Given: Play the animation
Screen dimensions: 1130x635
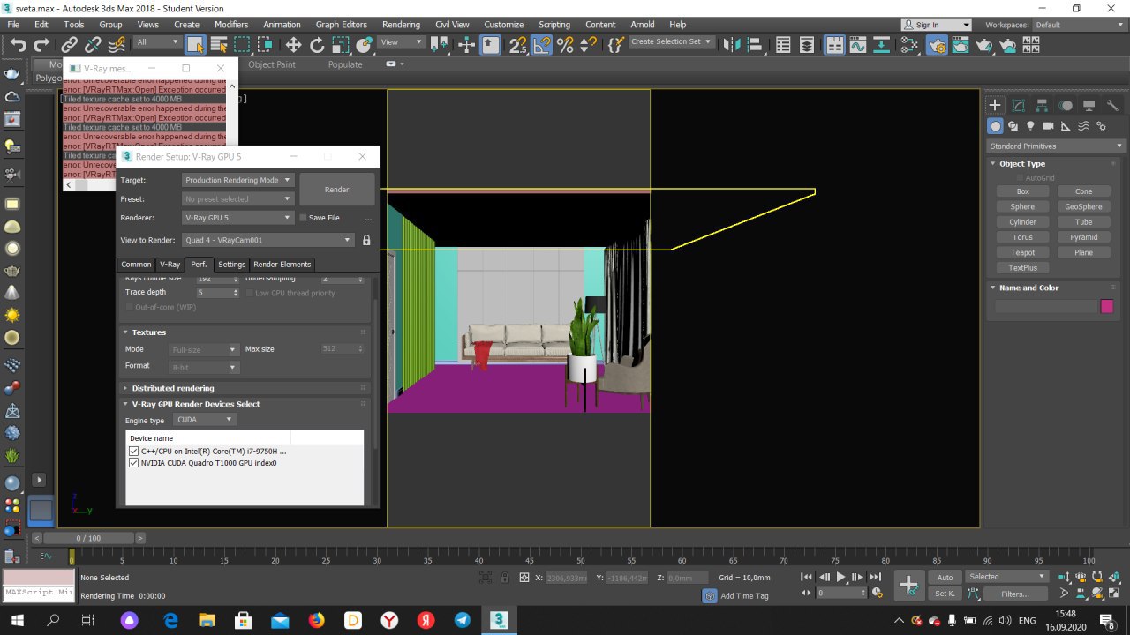Looking at the screenshot, I should 840,577.
